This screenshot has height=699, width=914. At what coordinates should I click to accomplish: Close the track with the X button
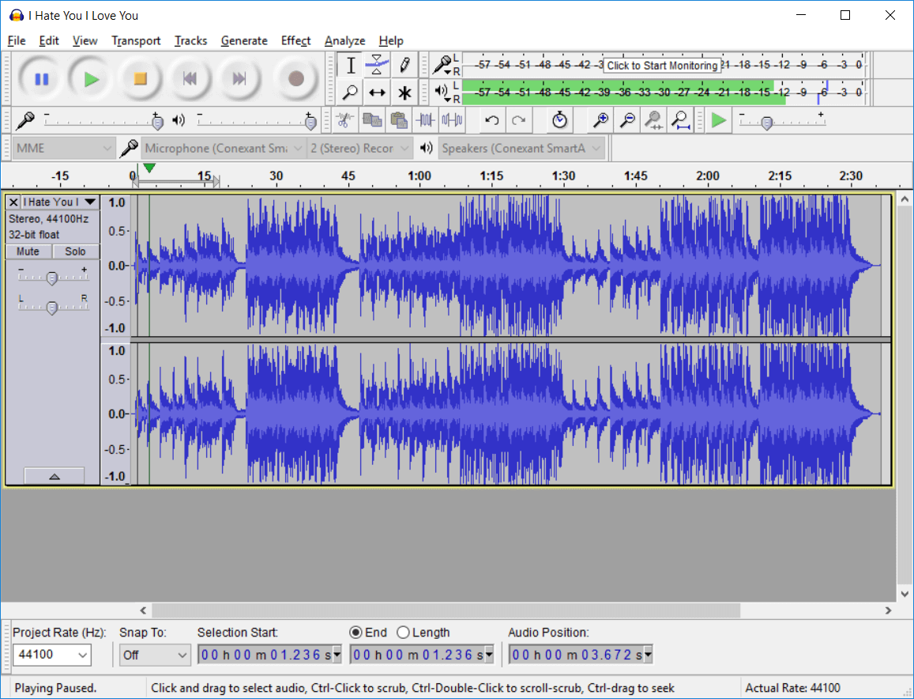tap(13, 202)
